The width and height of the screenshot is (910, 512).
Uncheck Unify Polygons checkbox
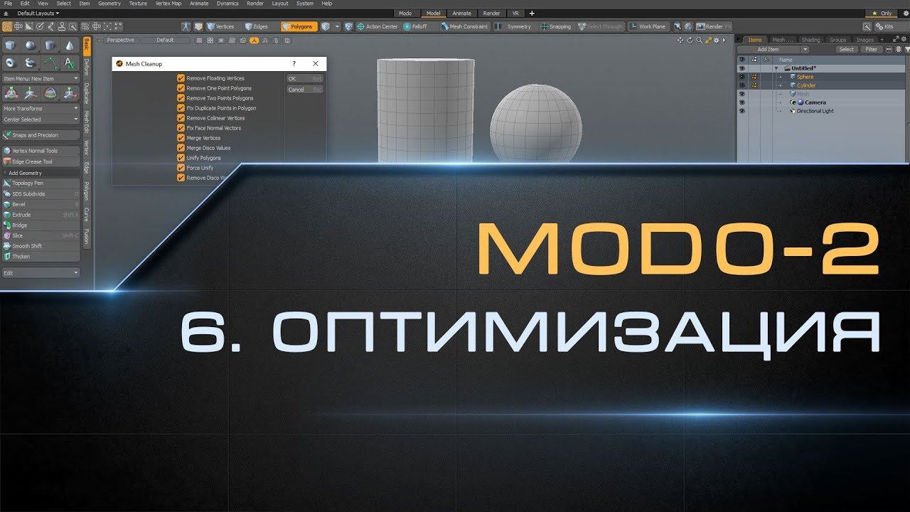point(181,158)
